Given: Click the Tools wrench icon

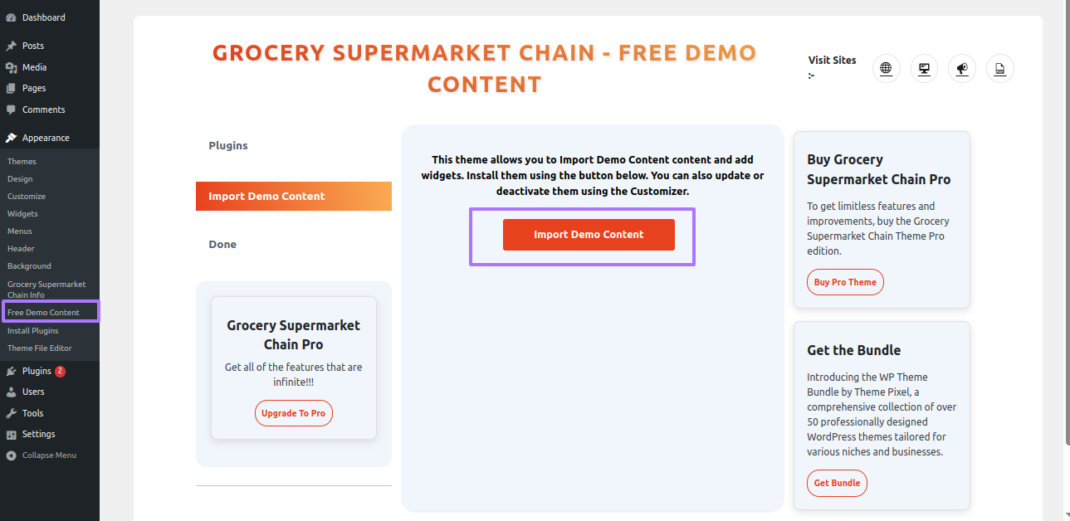Looking at the screenshot, I should click(x=11, y=413).
